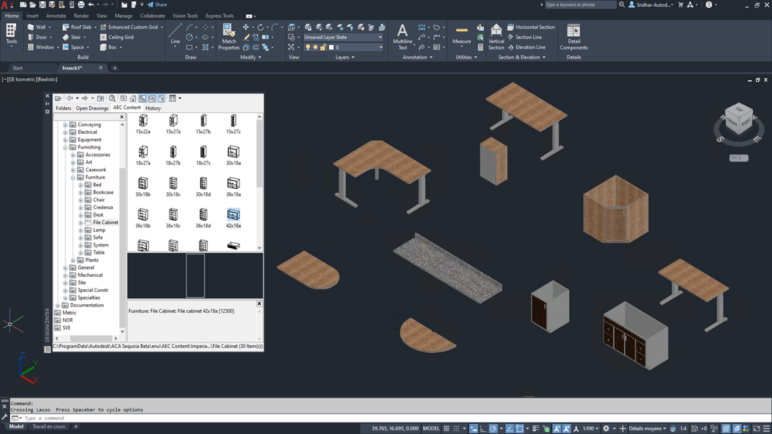The image size is (772, 434).
Task: Select the Measure tool in Utilities panel
Action: [461, 33]
